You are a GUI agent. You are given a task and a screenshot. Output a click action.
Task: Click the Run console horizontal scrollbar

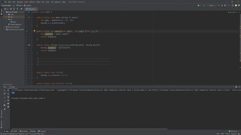pyautogui.click(x=89, y=129)
